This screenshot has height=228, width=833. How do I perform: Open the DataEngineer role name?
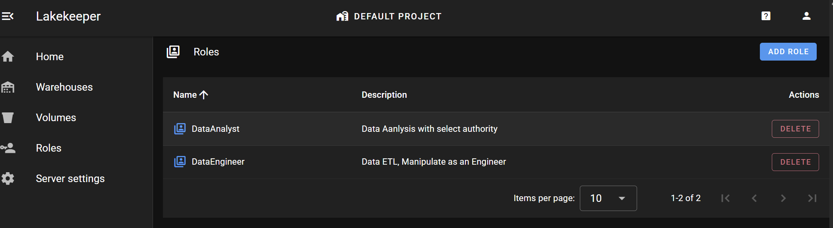click(x=218, y=161)
